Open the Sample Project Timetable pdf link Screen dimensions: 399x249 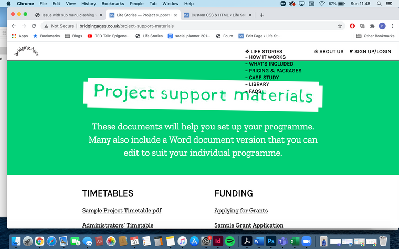click(x=122, y=211)
